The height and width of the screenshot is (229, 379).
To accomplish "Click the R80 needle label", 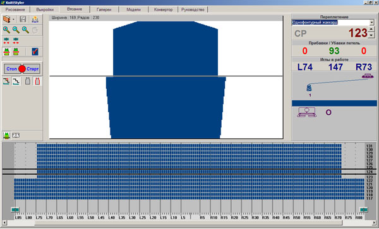I will (x=359, y=218).
